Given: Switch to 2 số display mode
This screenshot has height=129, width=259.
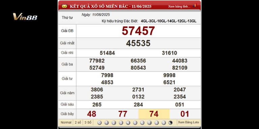Looking at the screenshot, I should coord(78,122).
